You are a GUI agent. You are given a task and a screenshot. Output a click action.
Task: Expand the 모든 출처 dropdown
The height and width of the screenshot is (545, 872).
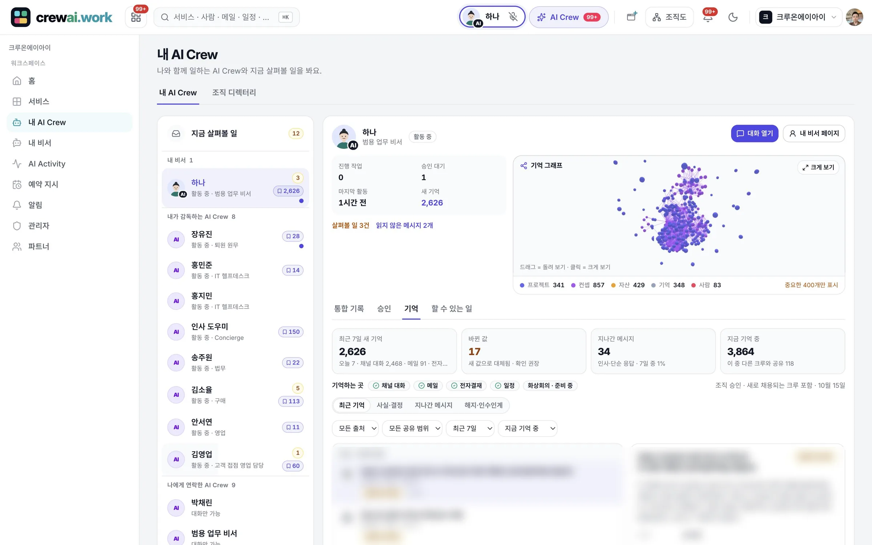click(355, 428)
